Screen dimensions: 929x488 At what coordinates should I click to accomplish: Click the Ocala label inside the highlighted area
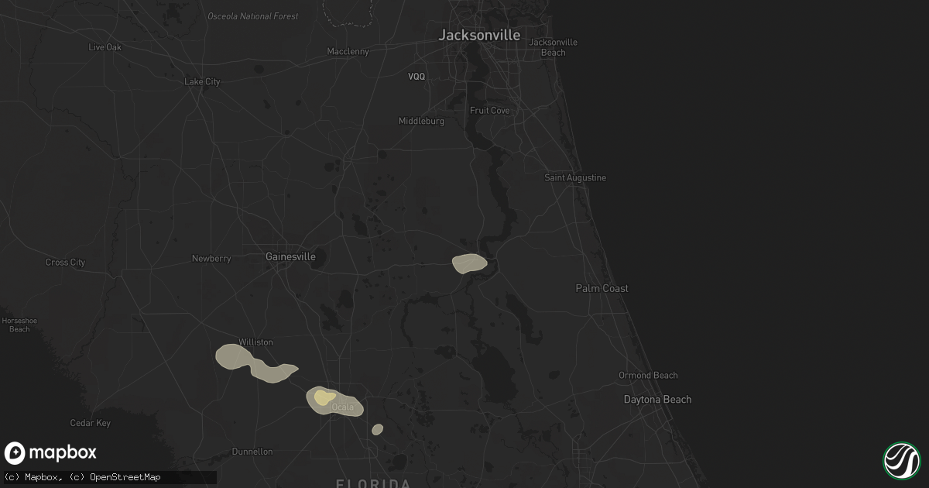342,407
